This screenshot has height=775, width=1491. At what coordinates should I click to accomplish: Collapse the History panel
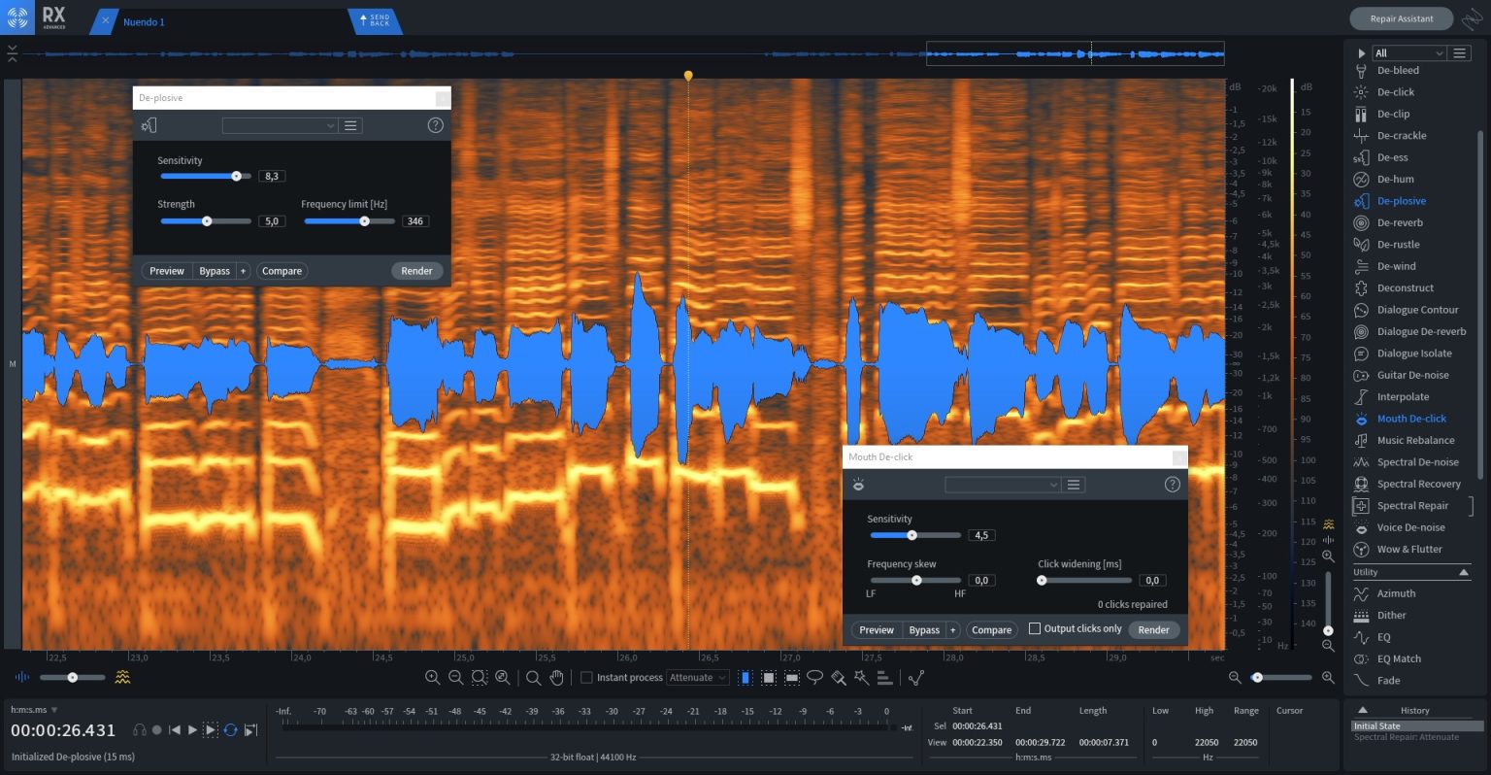(1362, 710)
